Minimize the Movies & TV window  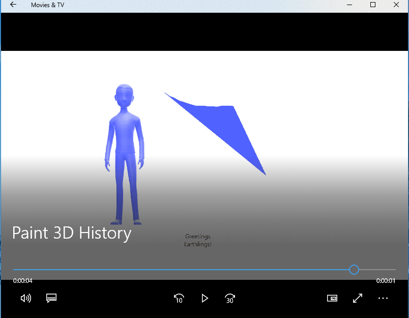pos(349,5)
